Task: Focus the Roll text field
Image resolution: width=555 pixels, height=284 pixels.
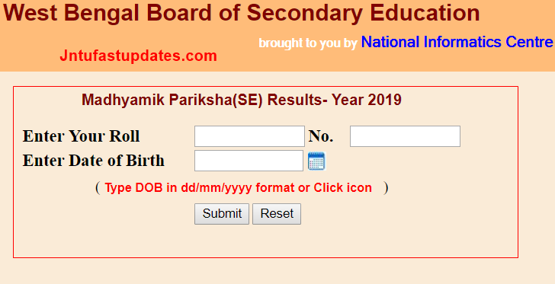Action: [249, 136]
